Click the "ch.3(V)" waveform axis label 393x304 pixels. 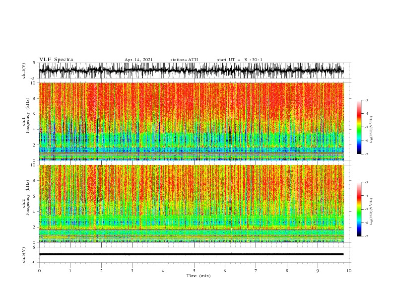point(24,255)
